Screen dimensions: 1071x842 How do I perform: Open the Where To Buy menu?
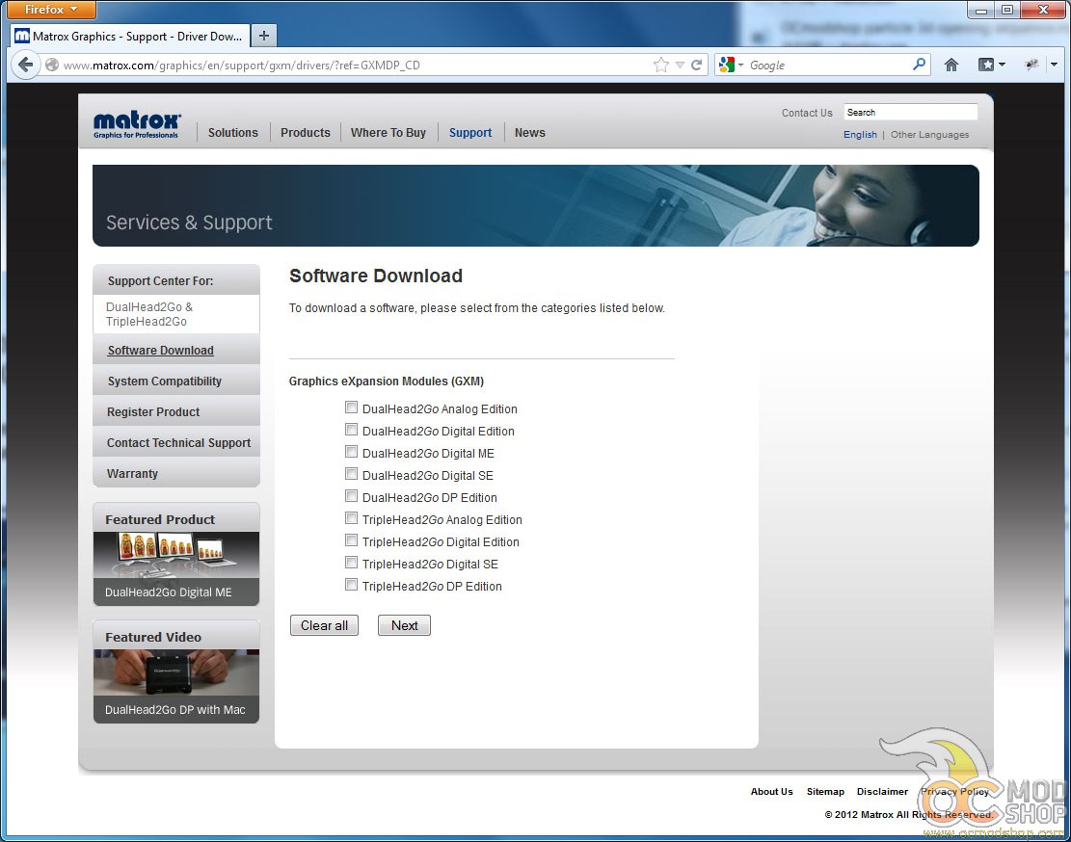(388, 132)
